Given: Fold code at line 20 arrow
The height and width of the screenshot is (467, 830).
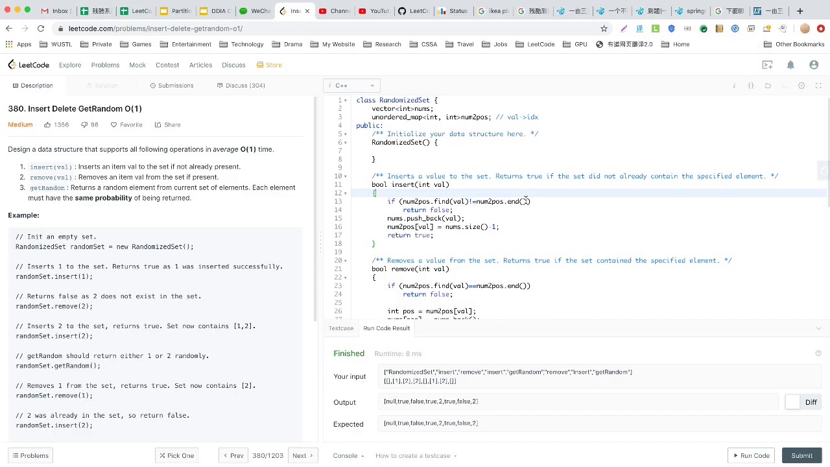Looking at the screenshot, I should pyautogui.click(x=346, y=260).
